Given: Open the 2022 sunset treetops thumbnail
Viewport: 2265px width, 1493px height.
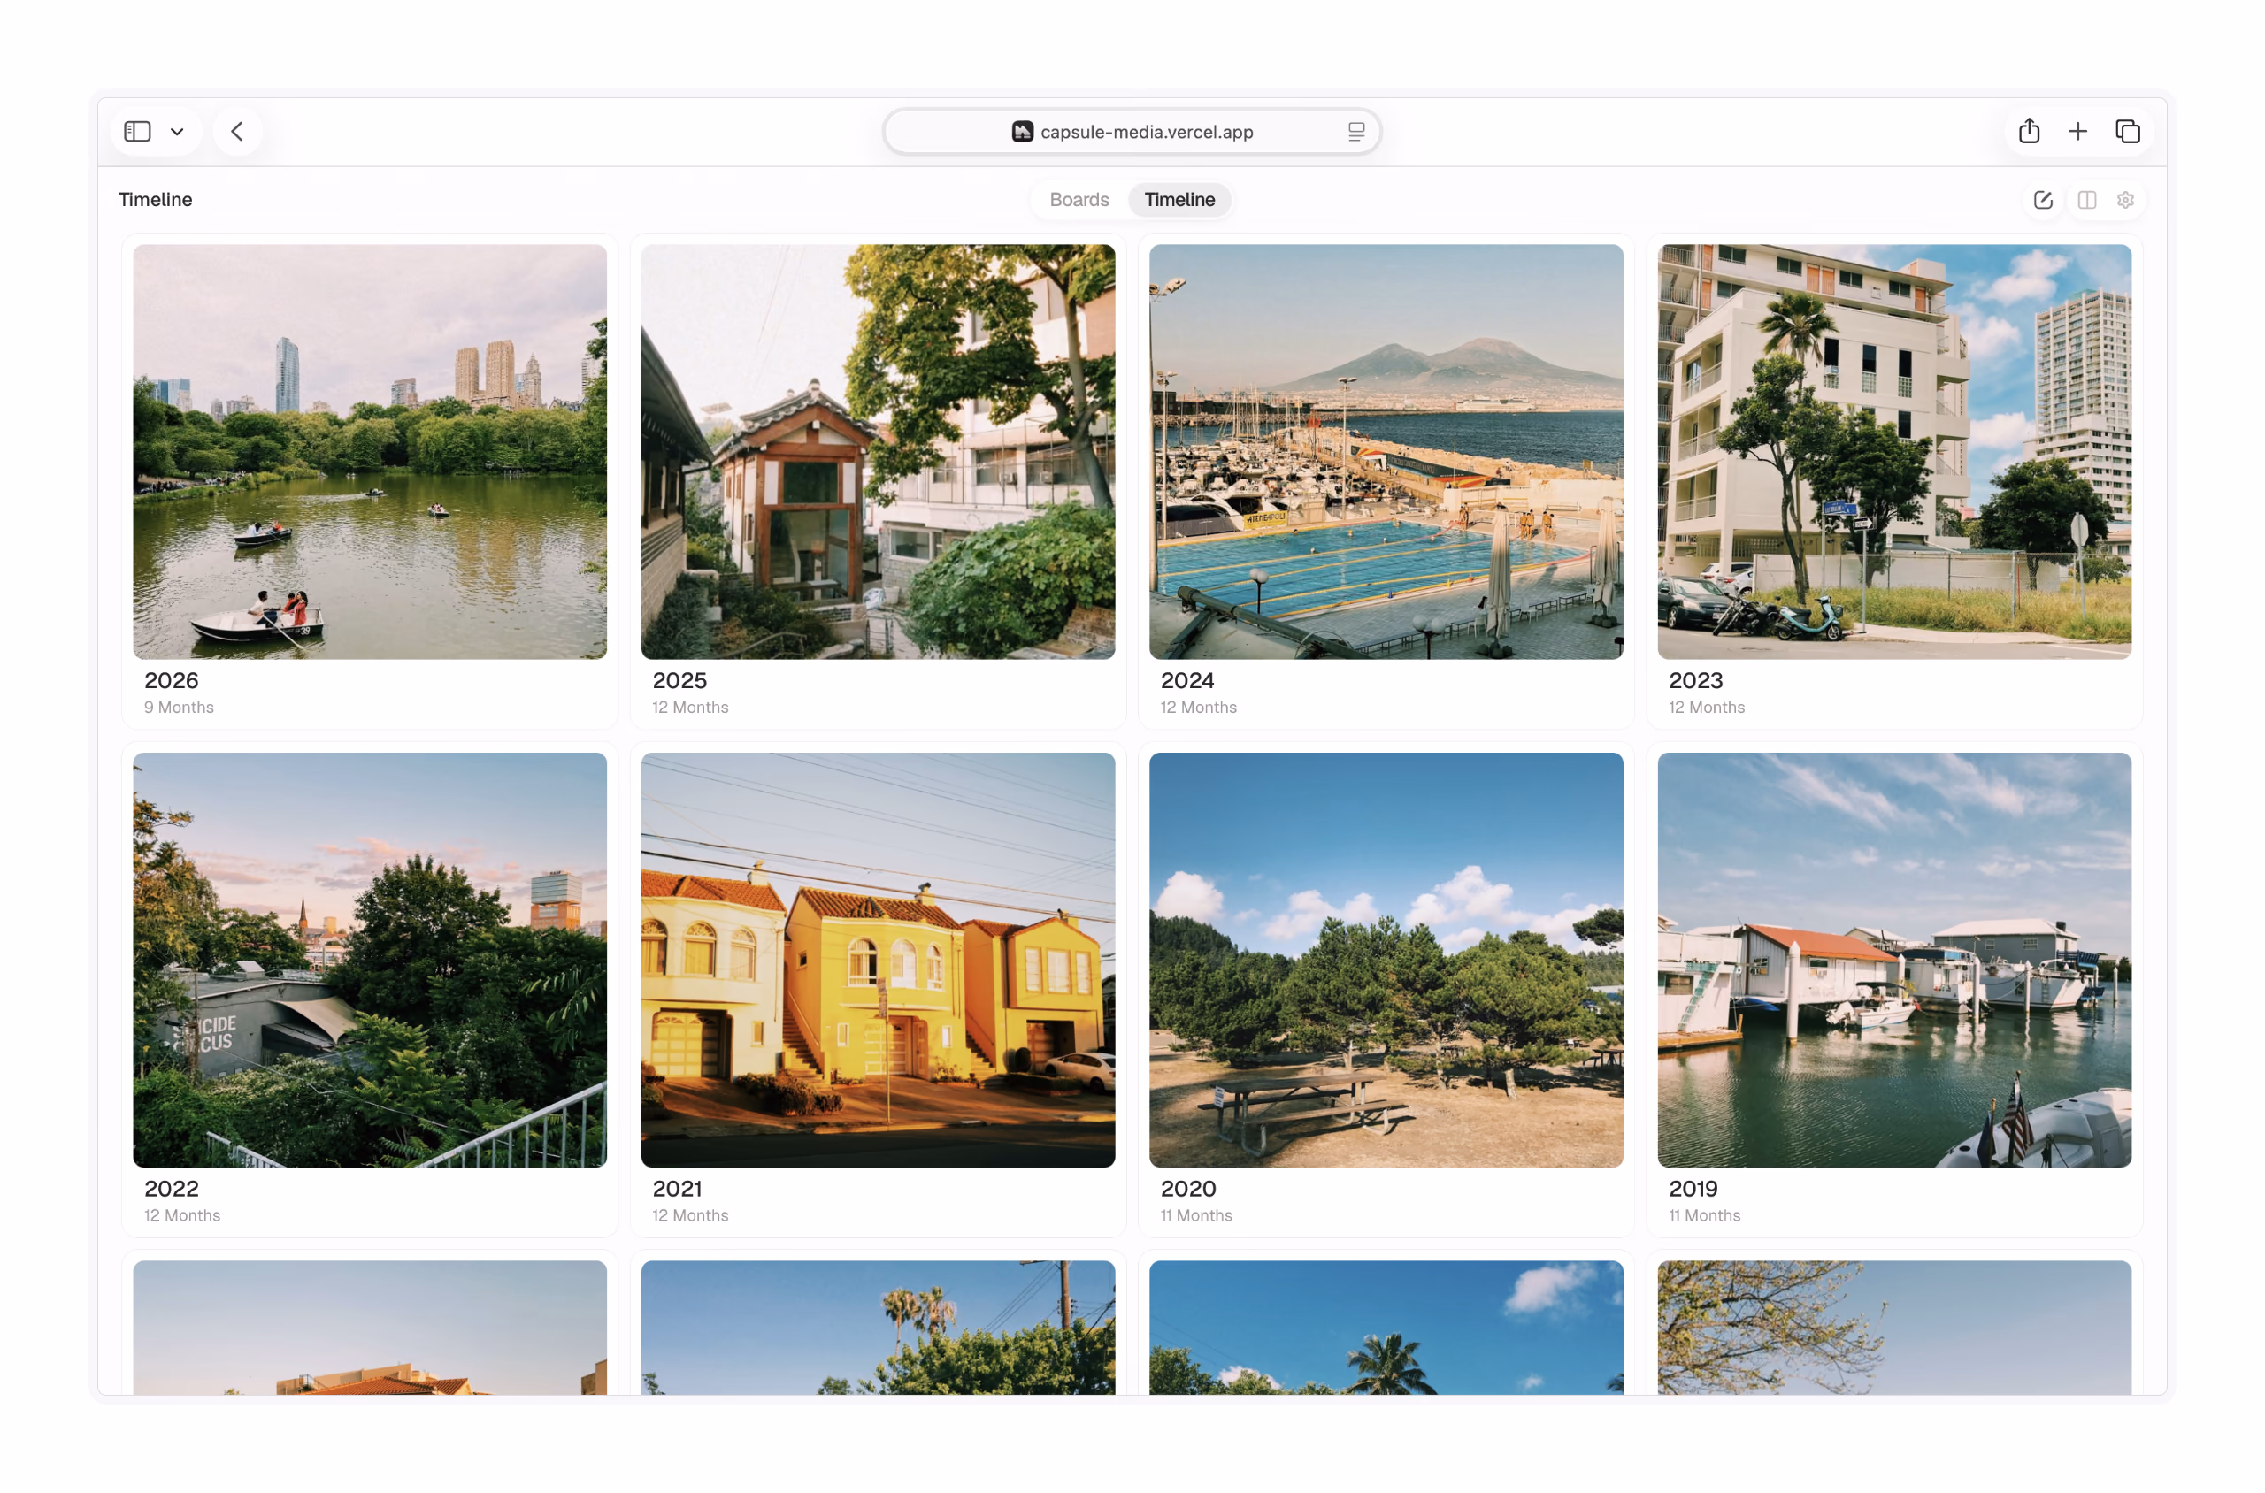Looking at the screenshot, I should (370, 960).
